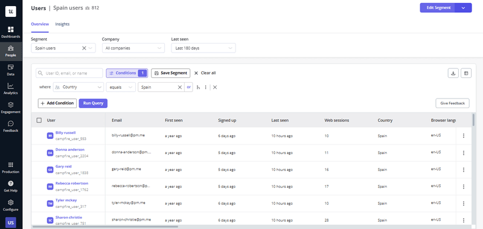Click the Signed up column header
This screenshot has height=229, width=483.
click(x=227, y=120)
